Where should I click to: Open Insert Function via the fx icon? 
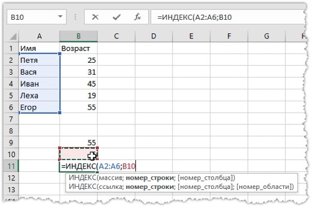tap(138, 17)
